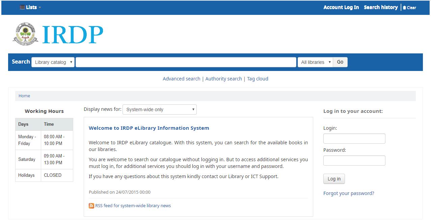The width and height of the screenshot is (431, 220).
Task: Expand the Library catalog search type dropdown
Action: click(x=53, y=62)
